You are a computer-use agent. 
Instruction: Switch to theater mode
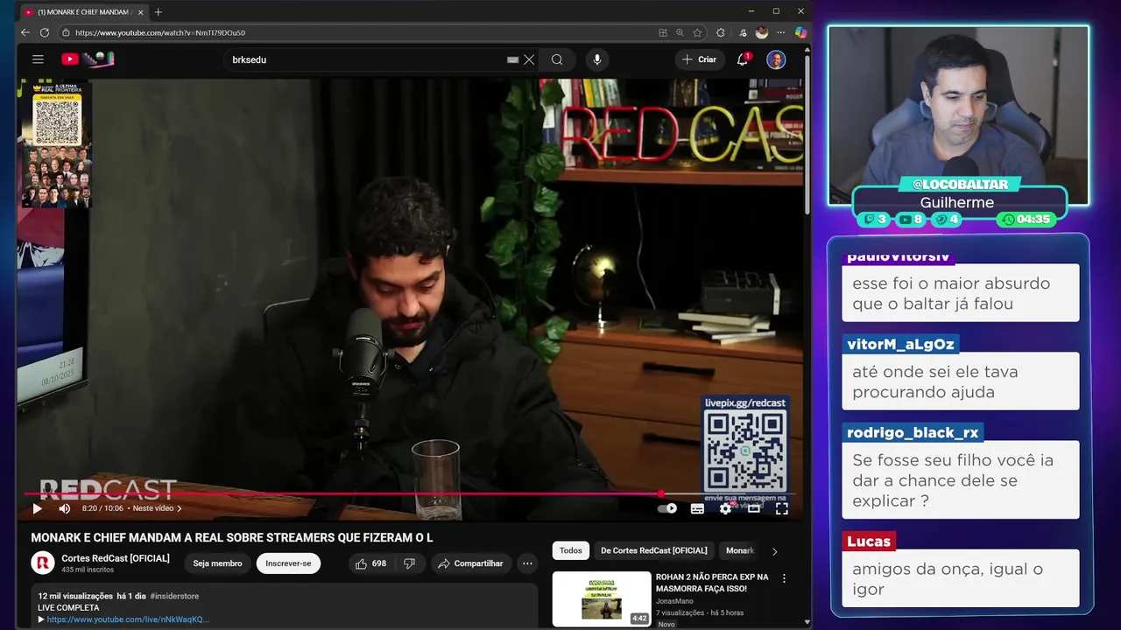click(x=753, y=508)
